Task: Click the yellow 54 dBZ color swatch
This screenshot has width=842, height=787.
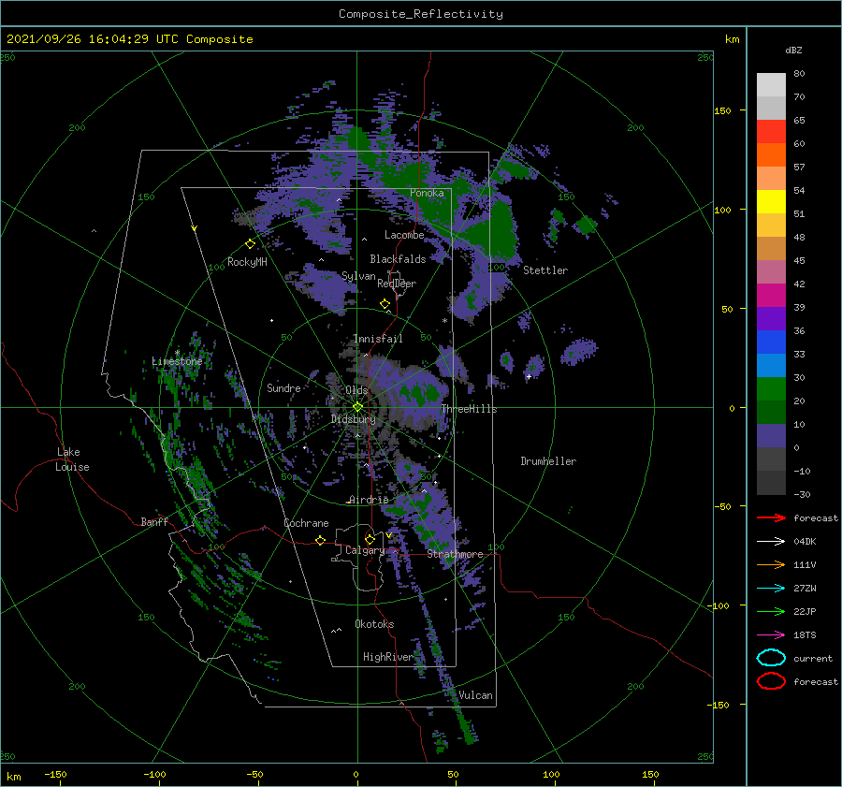Action: coord(771,202)
